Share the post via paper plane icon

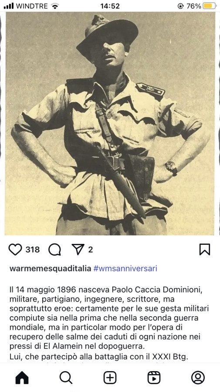pyautogui.click(x=78, y=249)
